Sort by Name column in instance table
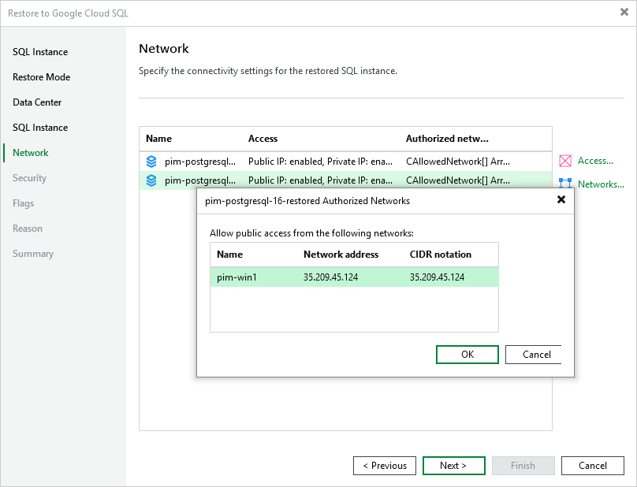 pos(158,139)
